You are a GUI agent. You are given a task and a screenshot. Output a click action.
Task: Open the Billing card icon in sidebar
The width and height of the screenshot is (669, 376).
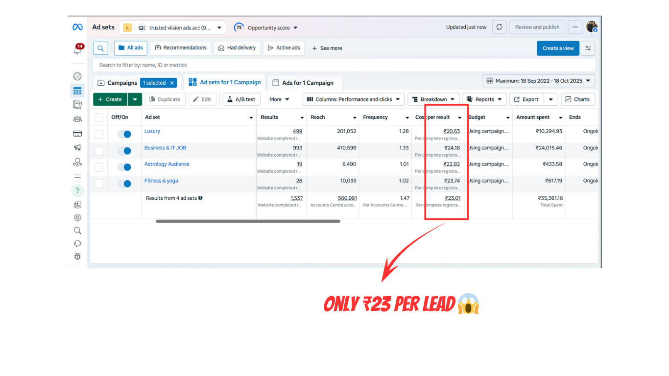[x=77, y=134]
